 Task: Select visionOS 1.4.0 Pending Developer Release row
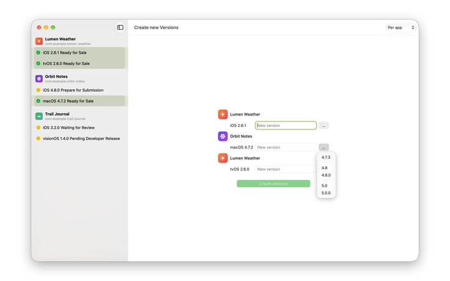point(79,139)
